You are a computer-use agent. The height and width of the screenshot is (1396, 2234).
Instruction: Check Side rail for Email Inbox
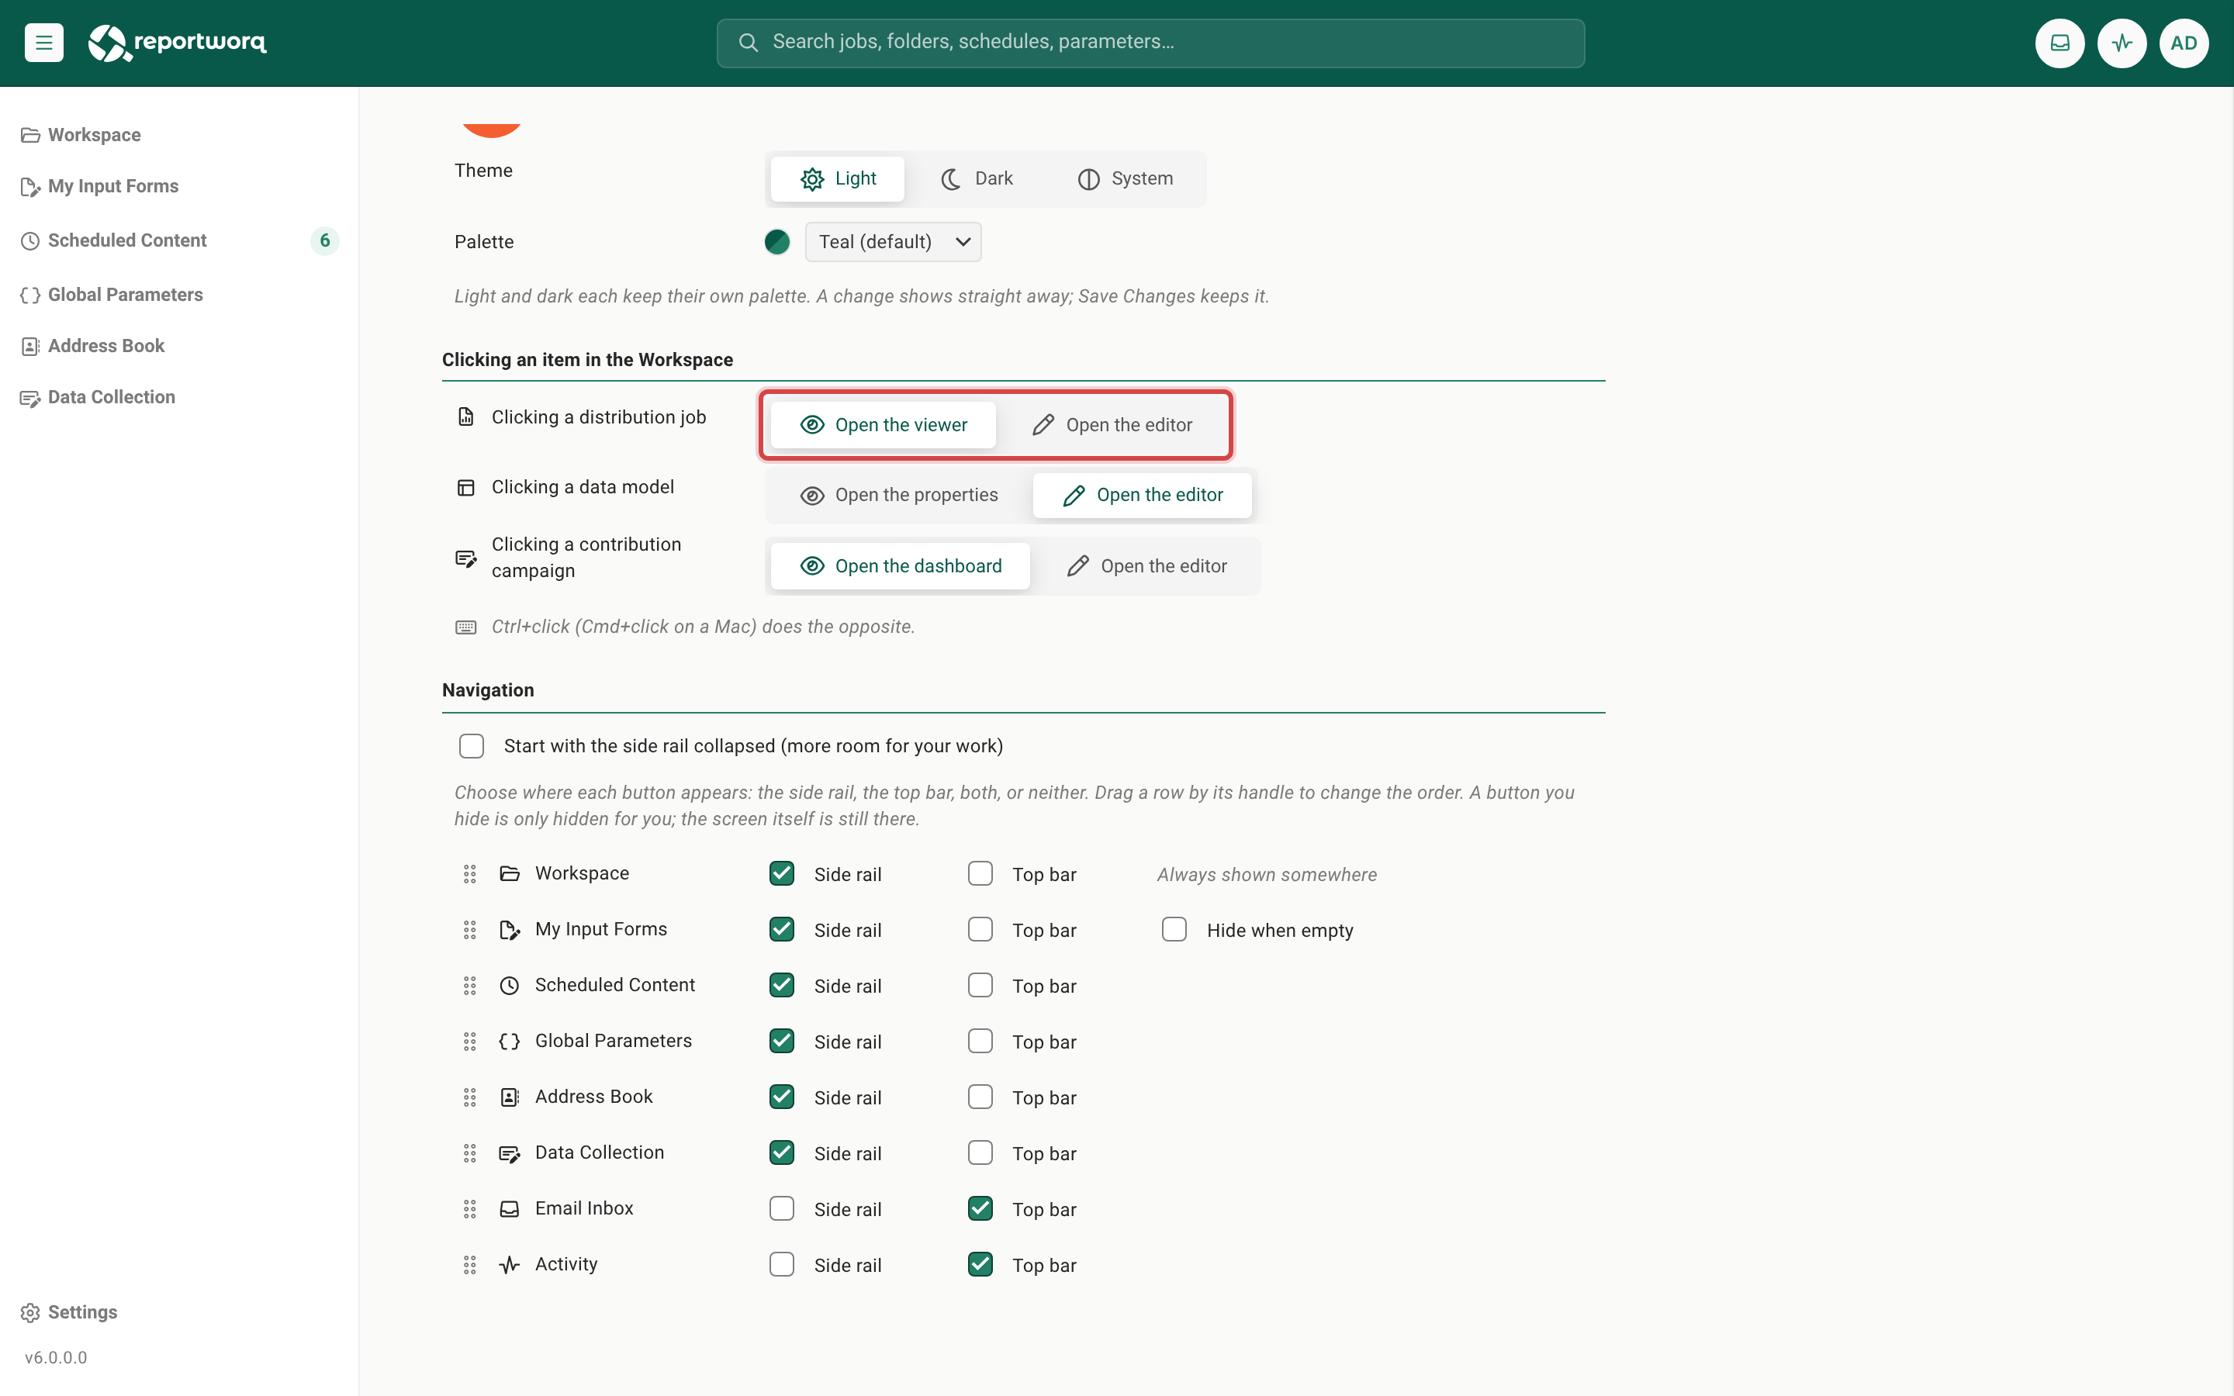click(x=782, y=1208)
